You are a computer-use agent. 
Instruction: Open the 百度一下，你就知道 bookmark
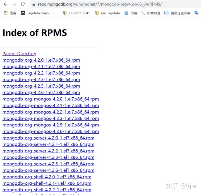pyautogui.click(x=145, y=13)
